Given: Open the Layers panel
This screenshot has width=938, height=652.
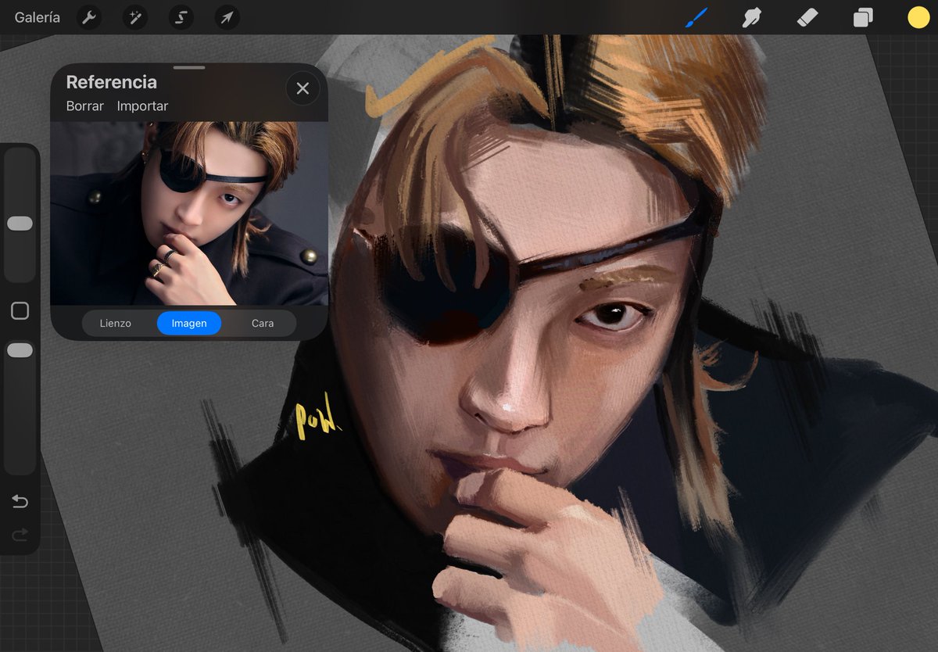Looking at the screenshot, I should [863, 17].
